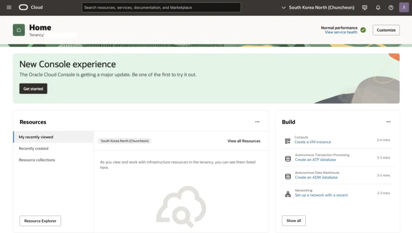This screenshot has height=233, width=412.
Task: Click the Normal performance status text
Action: tap(339, 28)
